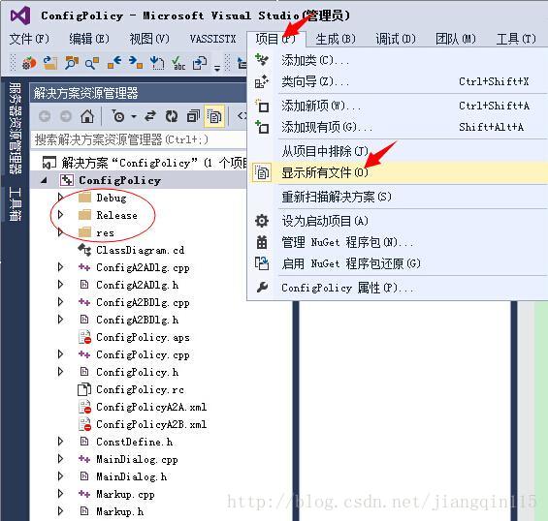Expand ConfigA2ADlg.h node

click(60, 285)
